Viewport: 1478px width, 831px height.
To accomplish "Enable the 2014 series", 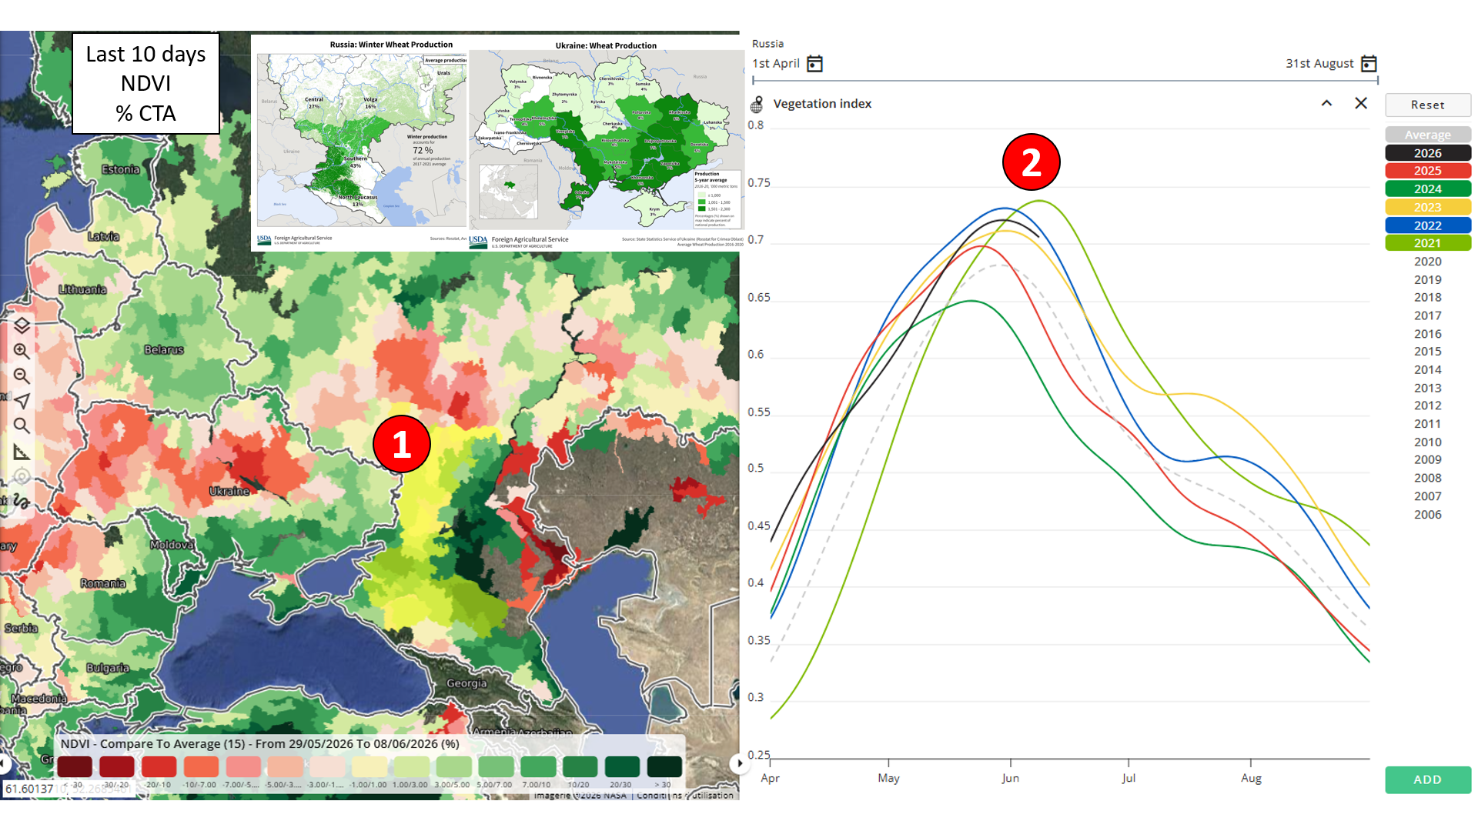I will (x=1428, y=369).
